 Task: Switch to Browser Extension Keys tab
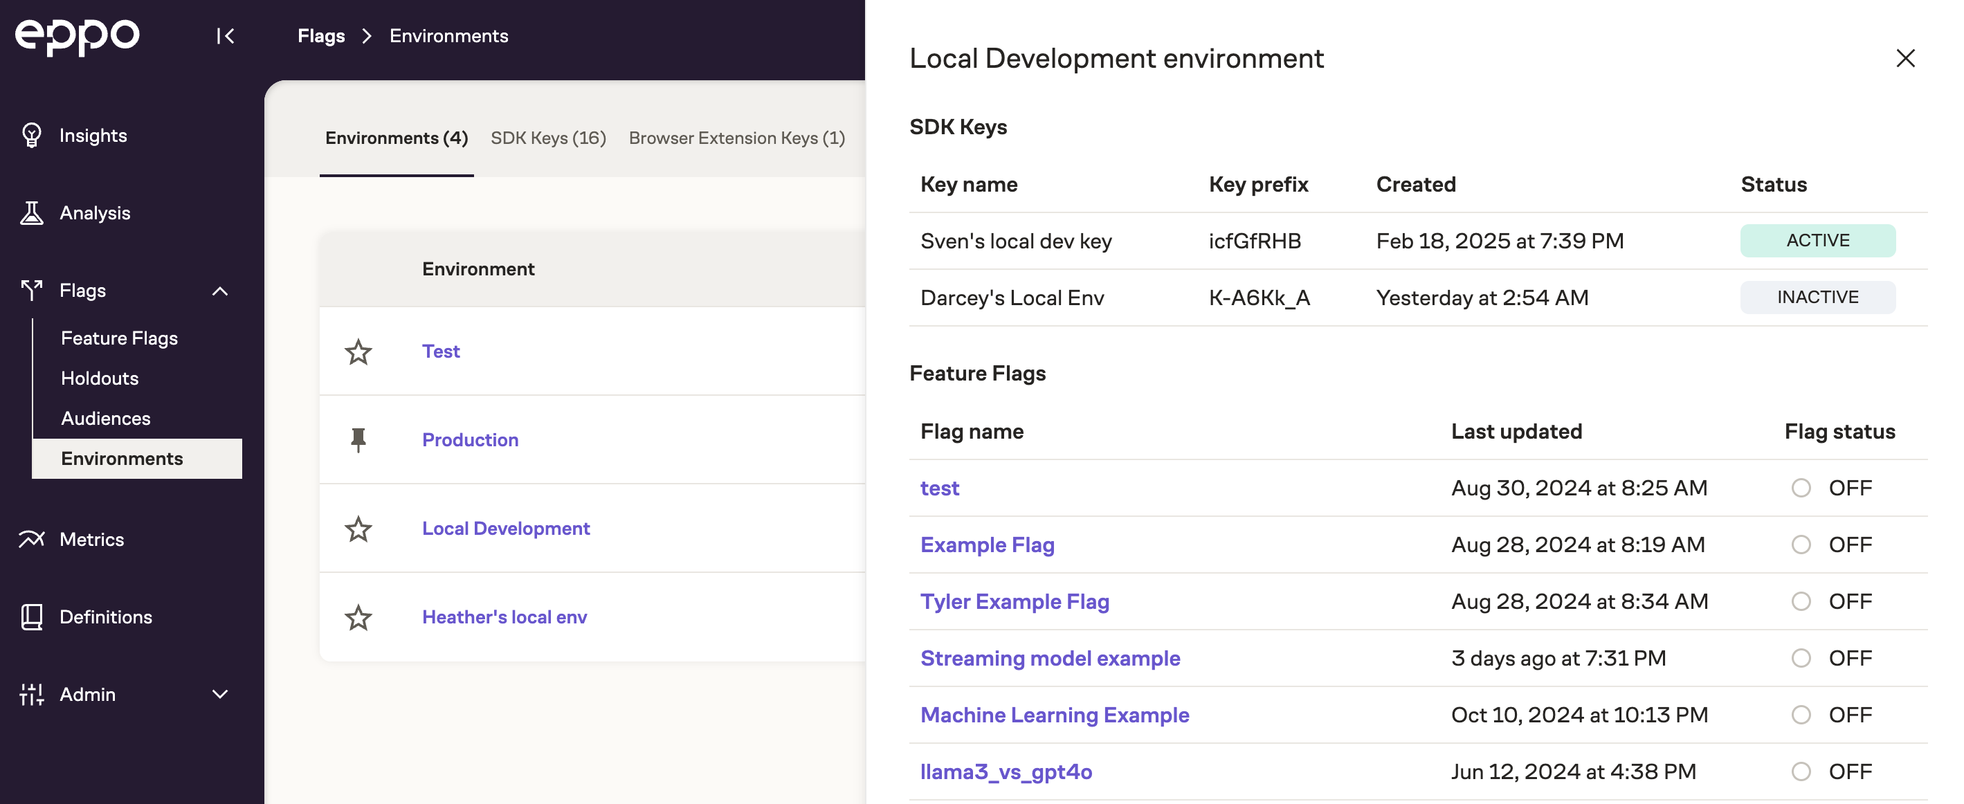736,138
